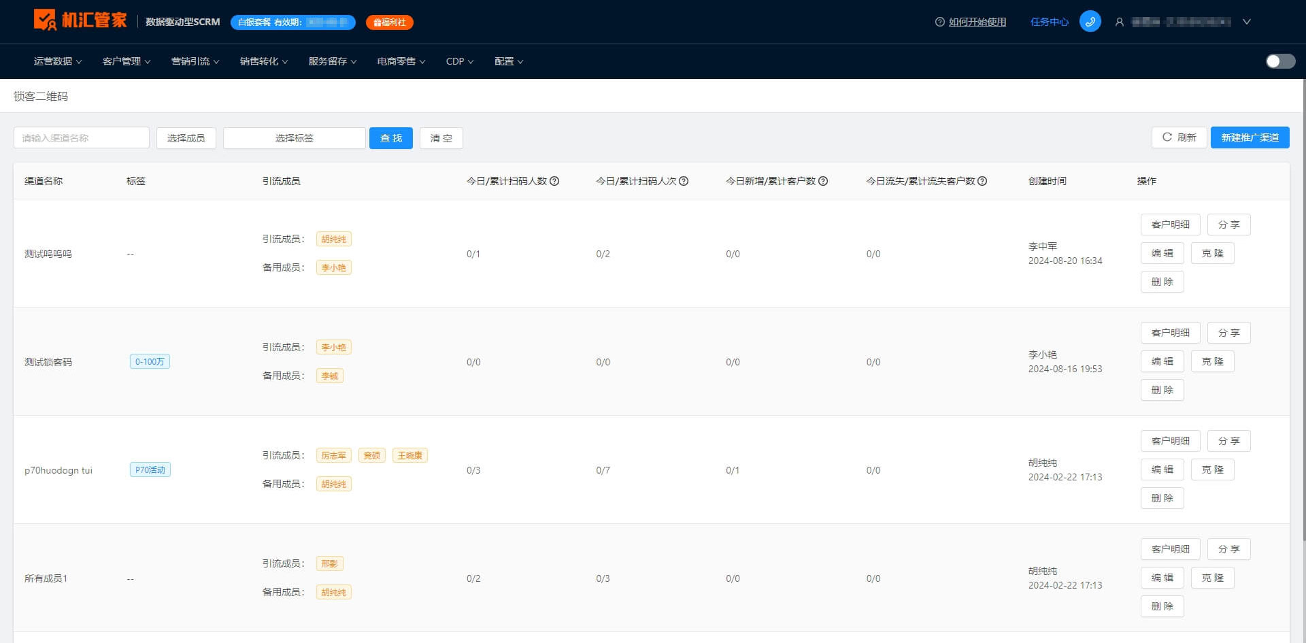Open the 运营数据 menu

click(x=58, y=61)
